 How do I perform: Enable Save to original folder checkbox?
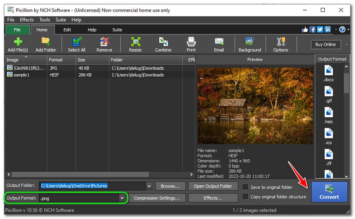(245, 187)
